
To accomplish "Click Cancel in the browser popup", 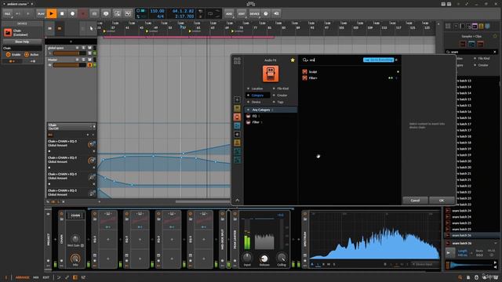I will pos(415,201).
